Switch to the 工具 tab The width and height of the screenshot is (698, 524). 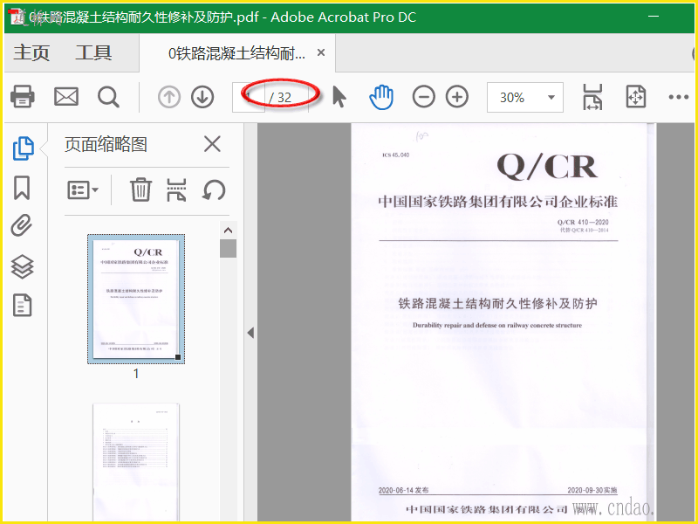tap(93, 52)
